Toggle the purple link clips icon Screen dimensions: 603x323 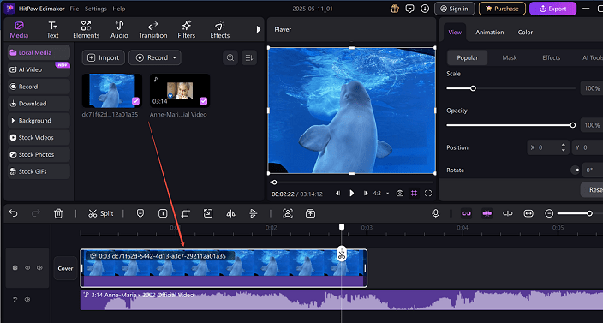click(467, 213)
